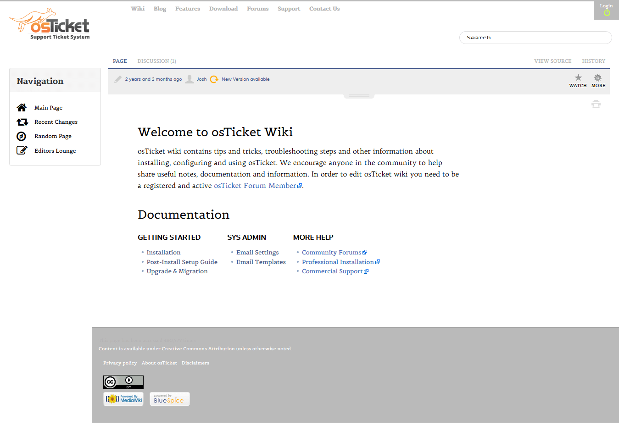The width and height of the screenshot is (619, 425).
Task: Click the Login power icon
Action: pos(607,13)
